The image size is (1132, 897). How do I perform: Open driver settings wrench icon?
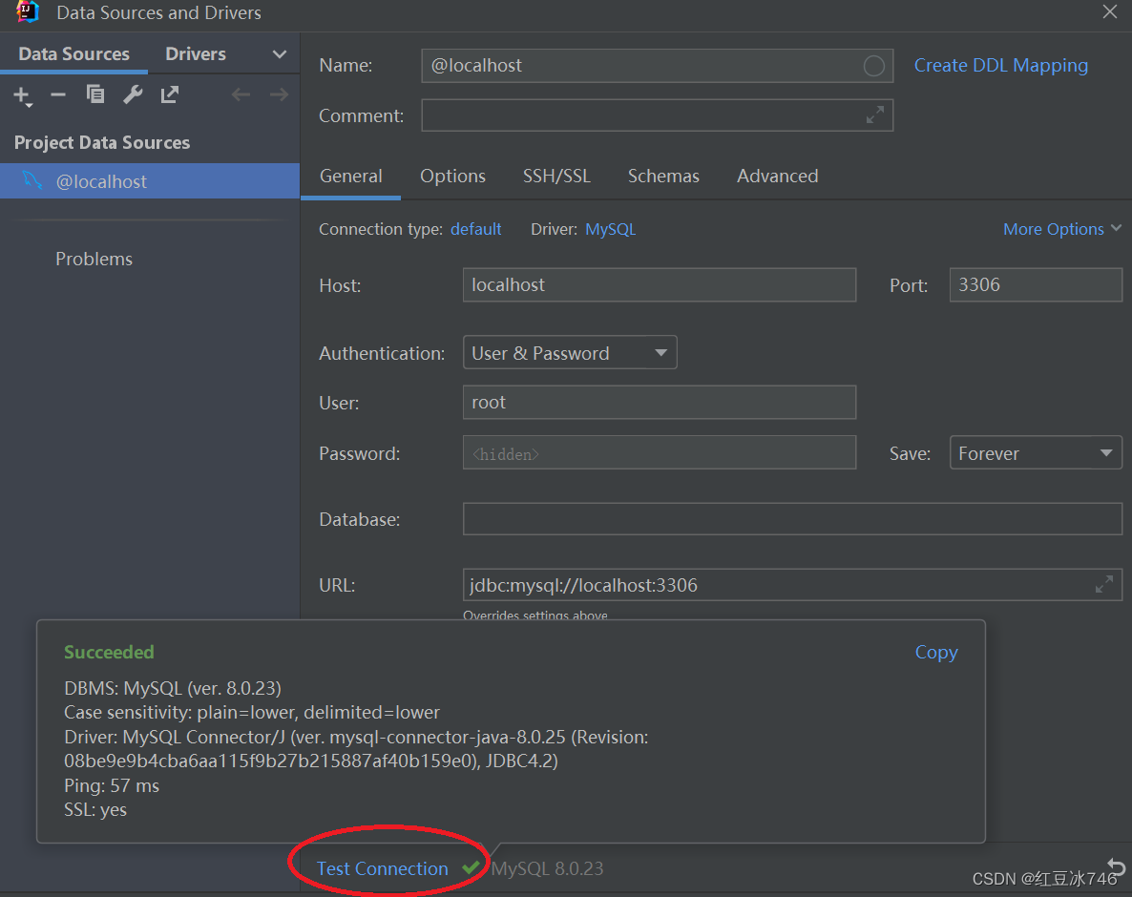(133, 94)
